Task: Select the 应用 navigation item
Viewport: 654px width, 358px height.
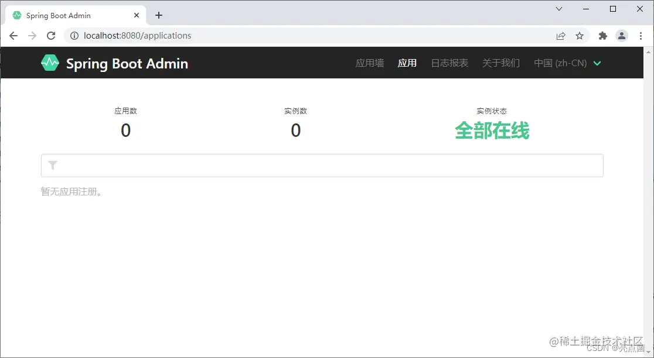Action: tap(407, 63)
